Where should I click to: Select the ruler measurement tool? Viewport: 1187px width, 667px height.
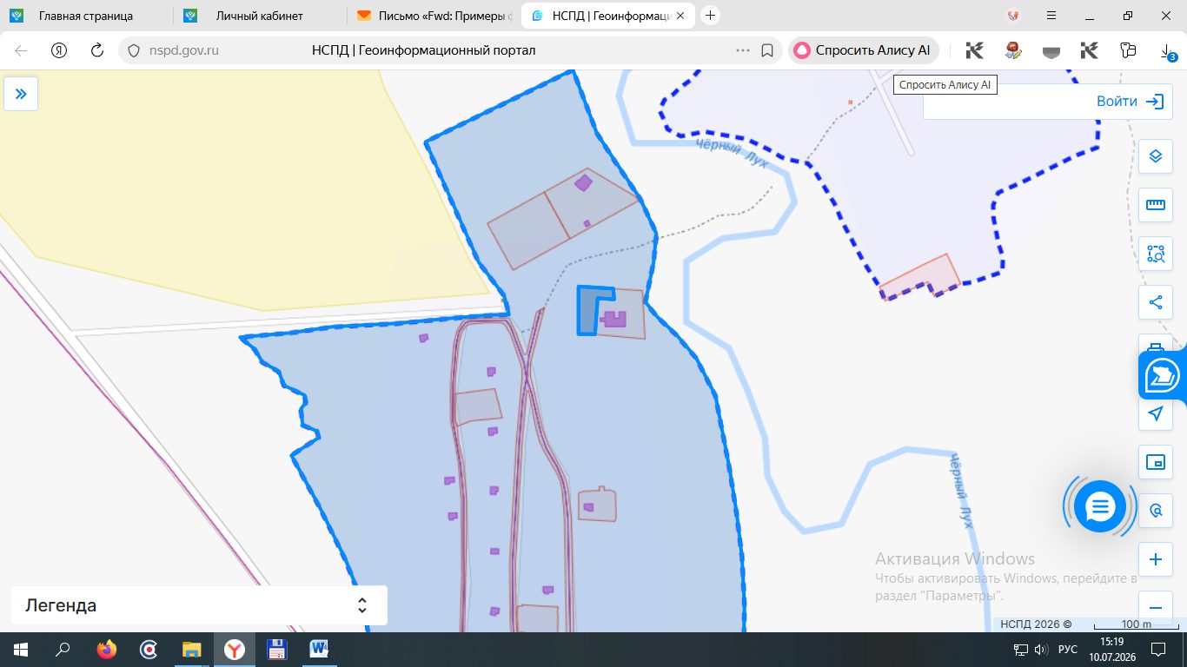coord(1155,205)
